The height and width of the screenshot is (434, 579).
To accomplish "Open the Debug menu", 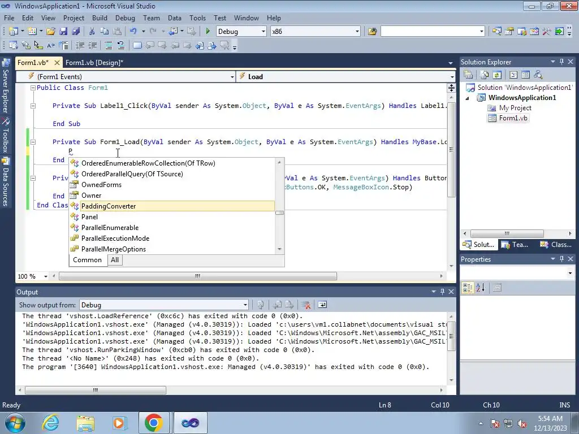I will click(125, 18).
